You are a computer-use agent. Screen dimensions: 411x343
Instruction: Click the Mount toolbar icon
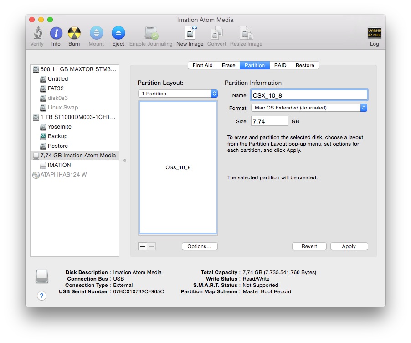(96, 33)
